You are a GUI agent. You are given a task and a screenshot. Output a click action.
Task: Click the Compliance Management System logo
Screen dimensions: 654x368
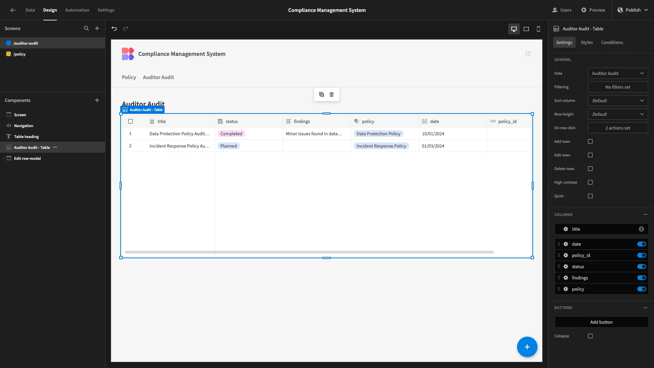tap(128, 54)
